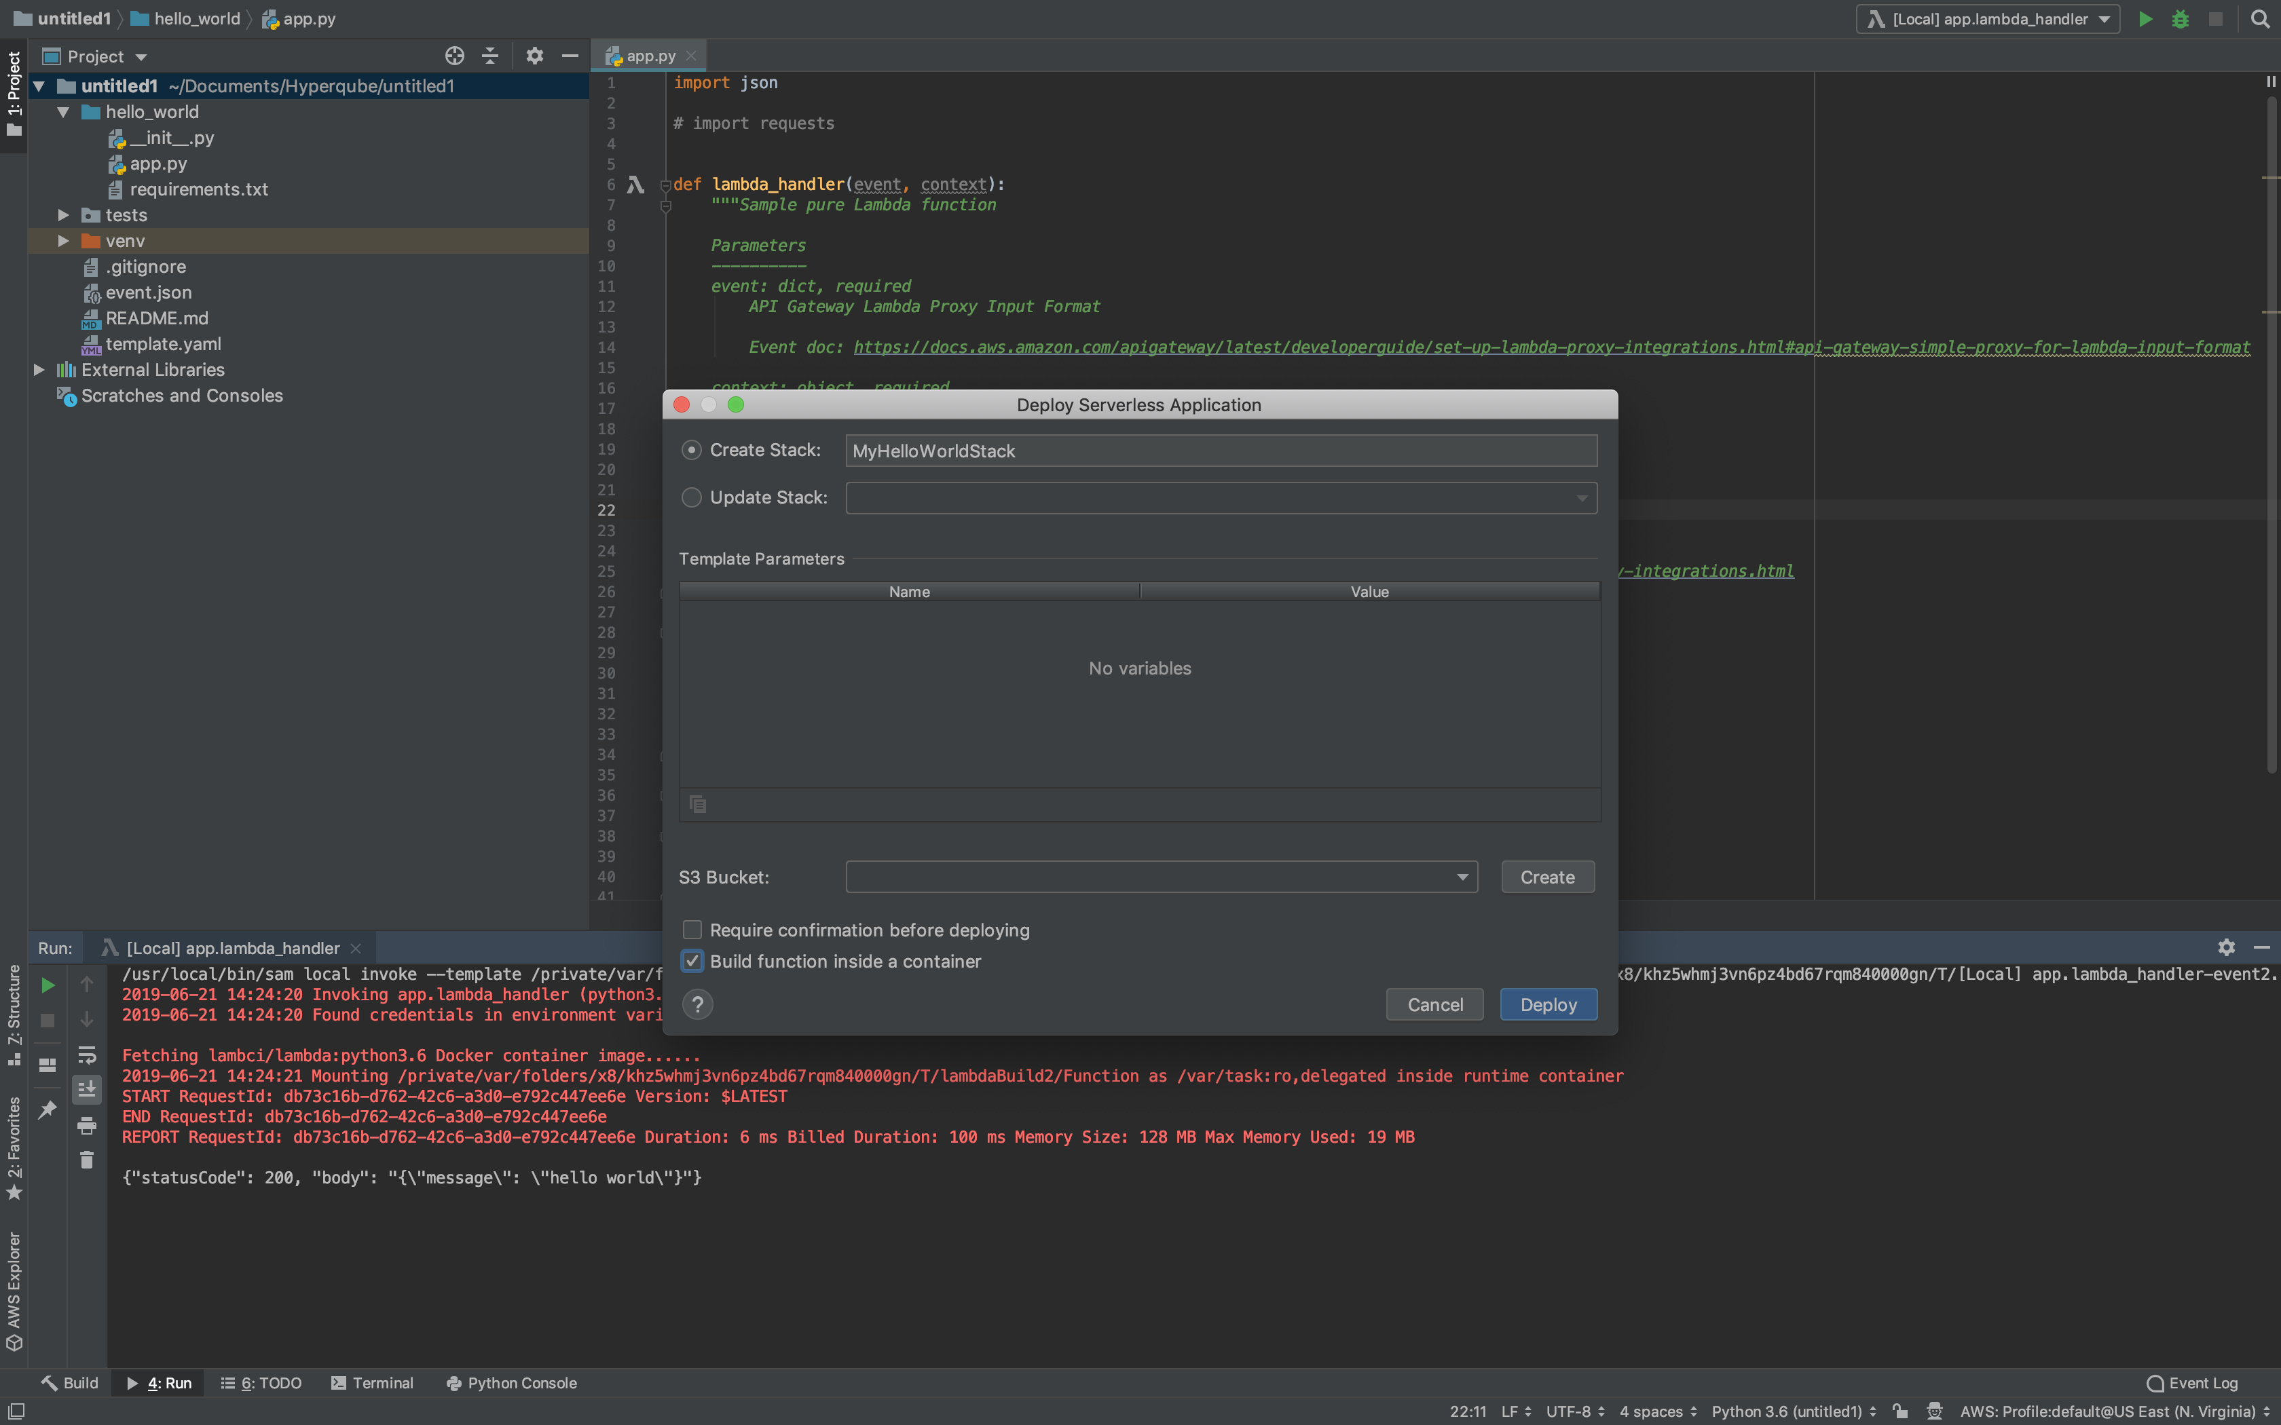This screenshot has height=1425, width=2281.
Task: Click the trash clear output icon
Action: (x=87, y=1160)
